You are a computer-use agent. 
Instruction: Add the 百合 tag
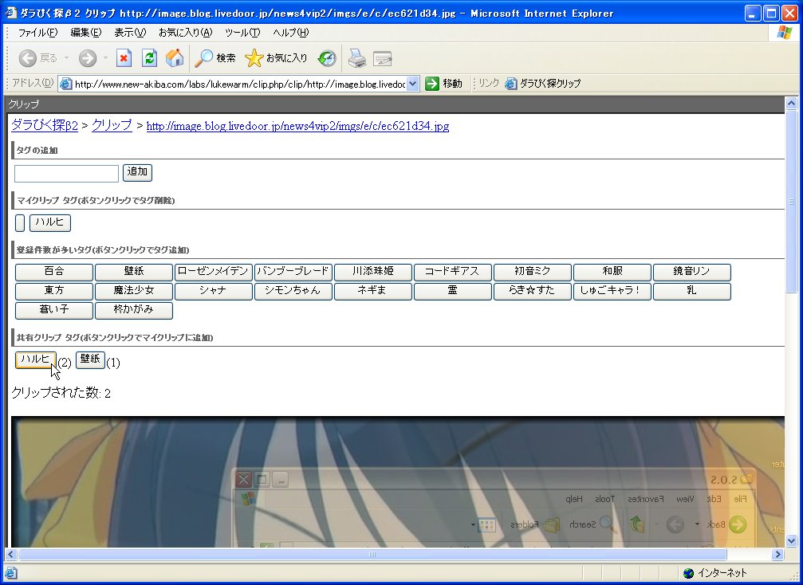click(x=54, y=272)
